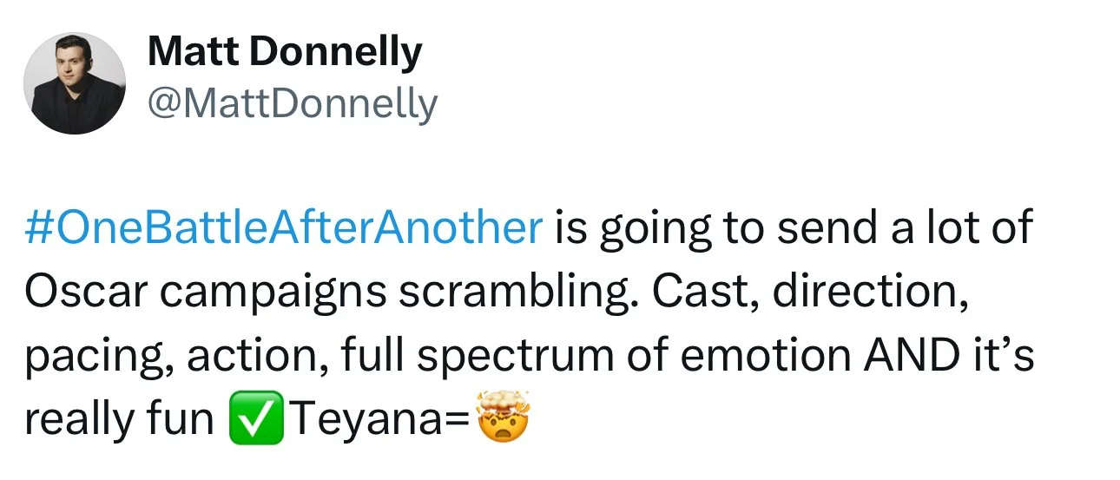Open the @MattDonnelly handle link
Viewport: 1120px width, 480px height.
[x=293, y=105]
